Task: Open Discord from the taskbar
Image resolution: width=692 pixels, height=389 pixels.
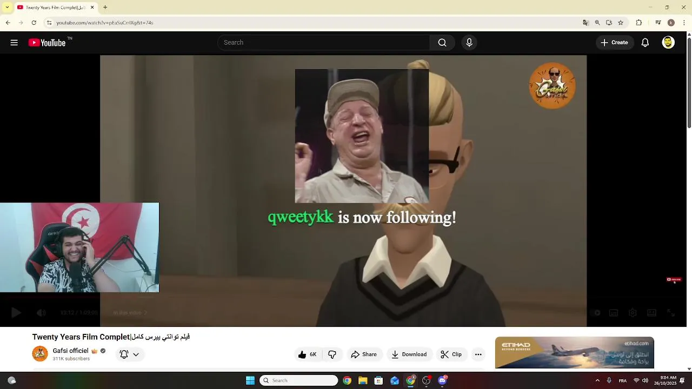Action: coord(442,380)
